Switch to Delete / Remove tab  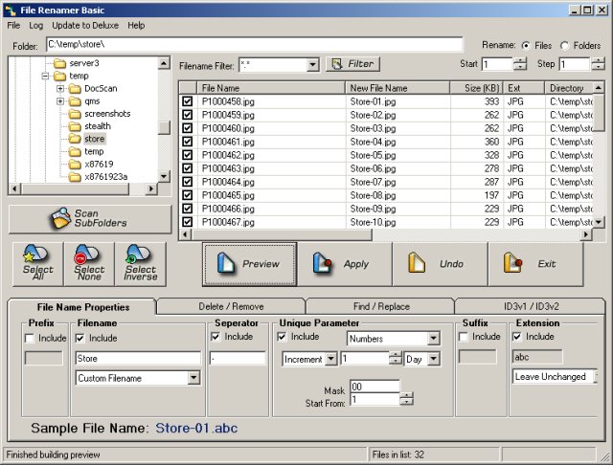231,306
